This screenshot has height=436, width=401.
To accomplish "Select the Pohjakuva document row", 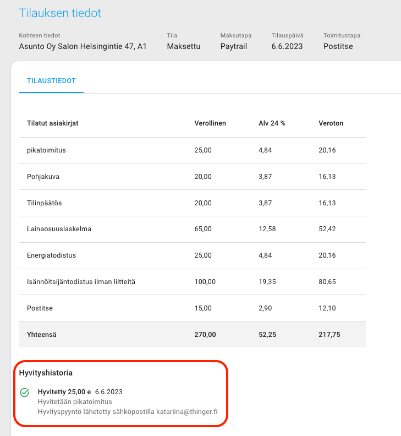I will point(193,177).
